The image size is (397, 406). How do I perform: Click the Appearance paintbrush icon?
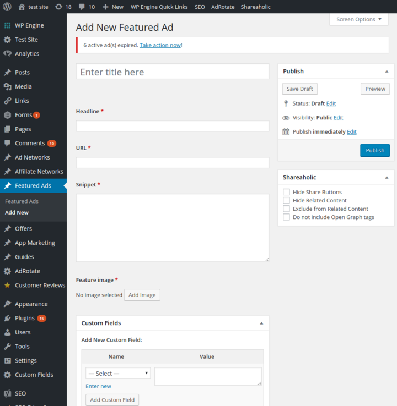(7, 304)
